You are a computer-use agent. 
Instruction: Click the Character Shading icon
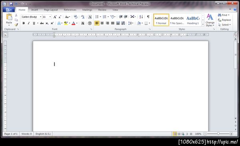(83, 23)
